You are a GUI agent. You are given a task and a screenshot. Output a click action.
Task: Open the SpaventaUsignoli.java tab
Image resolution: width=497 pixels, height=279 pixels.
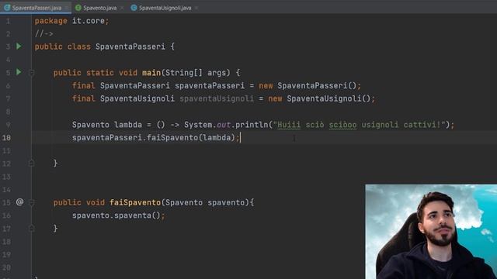[165, 8]
